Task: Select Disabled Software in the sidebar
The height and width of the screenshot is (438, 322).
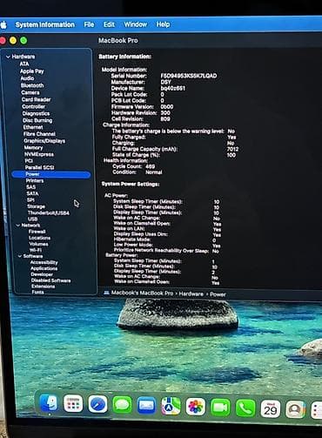Action: click(50, 280)
